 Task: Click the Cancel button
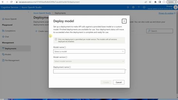(x=119, y=82)
